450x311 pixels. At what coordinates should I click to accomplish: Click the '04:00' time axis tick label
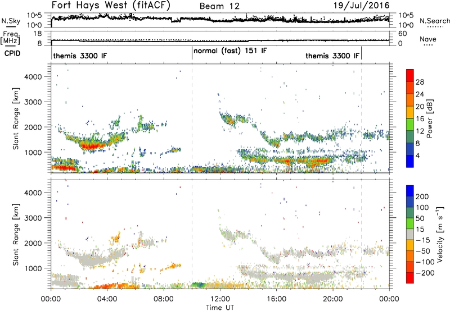[x=107, y=299]
